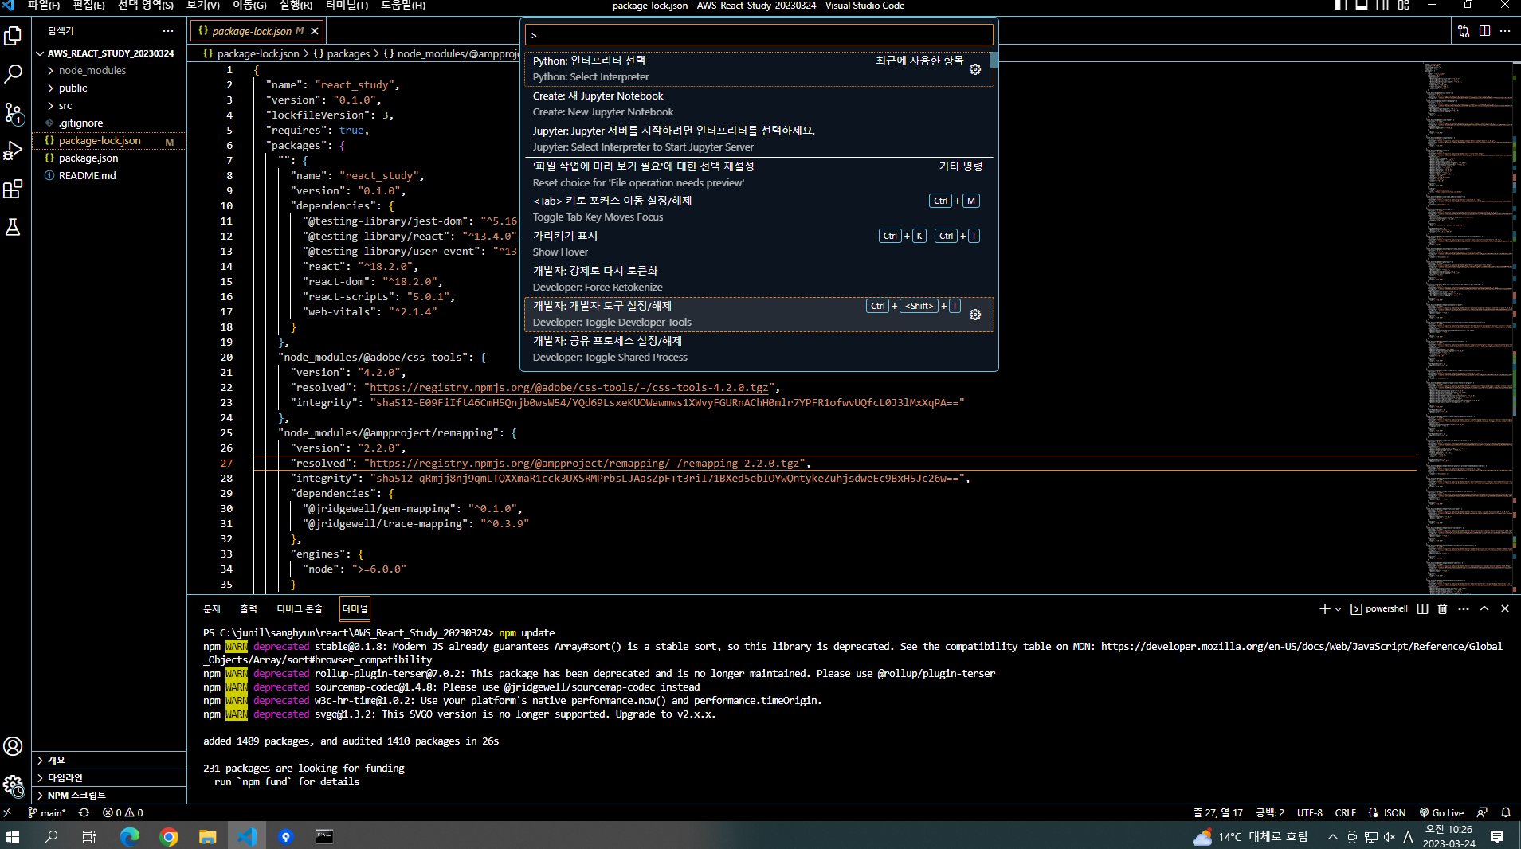
Task: Open the JSON language mode selector
Action: 1394,812
